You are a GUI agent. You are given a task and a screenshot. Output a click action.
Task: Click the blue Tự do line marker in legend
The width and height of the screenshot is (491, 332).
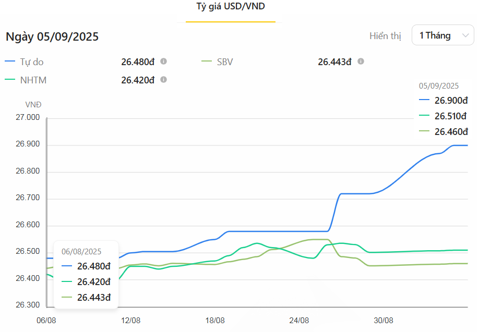click(10, 62)
